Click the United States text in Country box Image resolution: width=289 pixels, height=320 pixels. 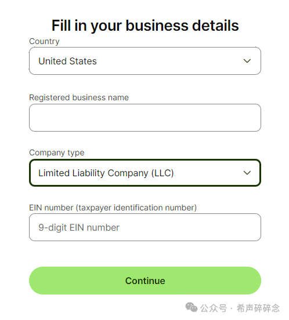pos(67,61)
